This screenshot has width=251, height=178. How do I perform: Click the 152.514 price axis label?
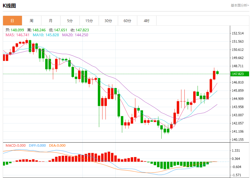(238, 33)
